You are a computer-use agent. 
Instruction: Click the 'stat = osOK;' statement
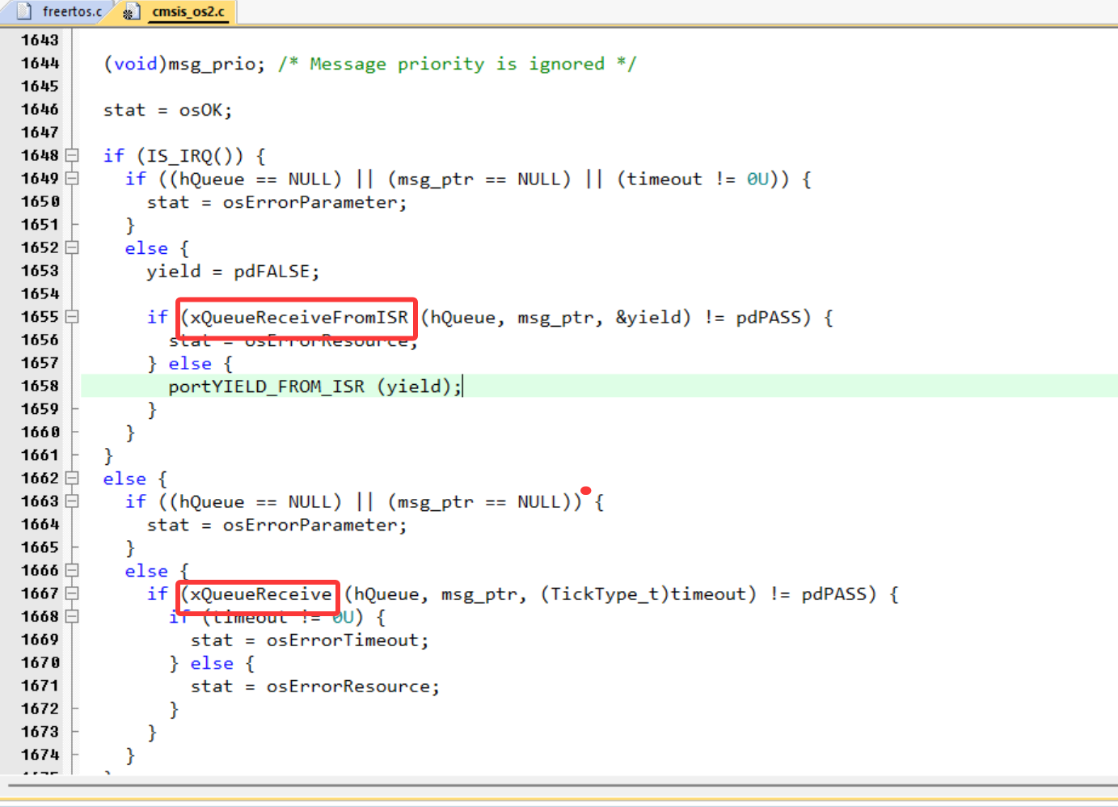point(168,110)
